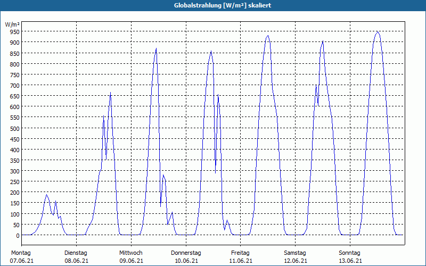
Task: Click the 950 y-axis value
Action: 14,32
